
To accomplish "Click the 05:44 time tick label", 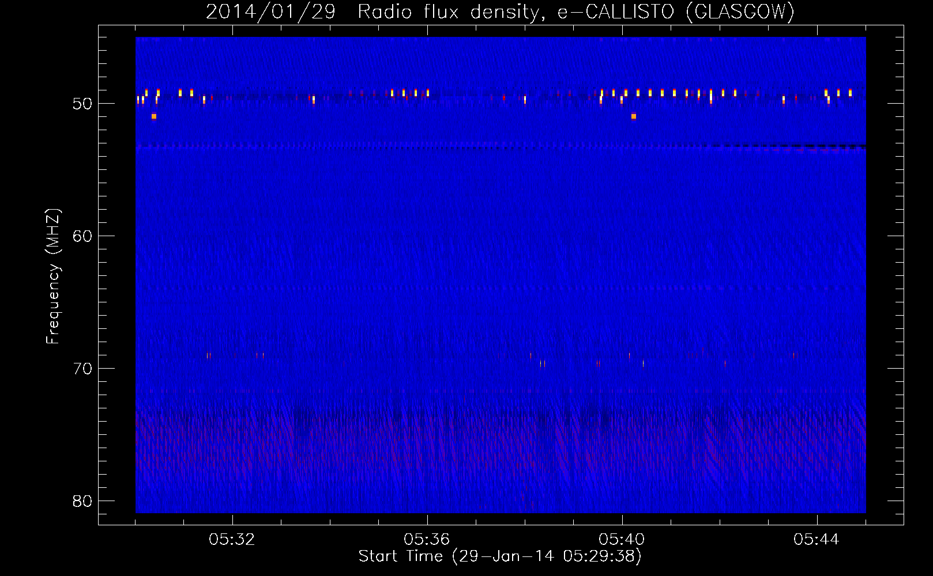I will click(817, 540).
